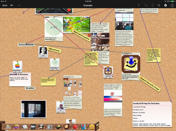Select the 'Use Drag and Drop' yellow sticky
The width and height of the screenshot is (176, 131).
coord(48,82)
